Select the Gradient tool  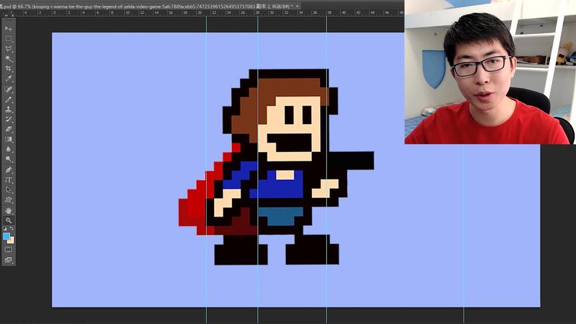pyautogui.click(x=9, y=139)
